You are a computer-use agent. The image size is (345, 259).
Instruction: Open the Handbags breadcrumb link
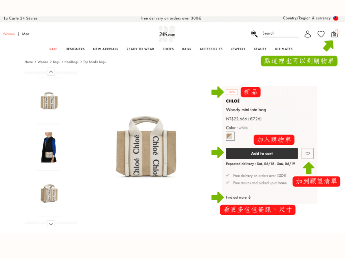71,62
